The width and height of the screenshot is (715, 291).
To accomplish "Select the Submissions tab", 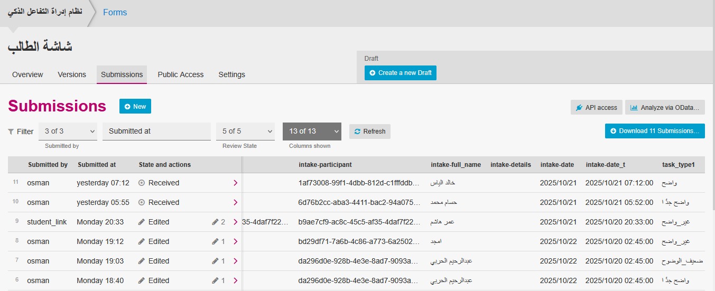I will (x=122, y=74).
